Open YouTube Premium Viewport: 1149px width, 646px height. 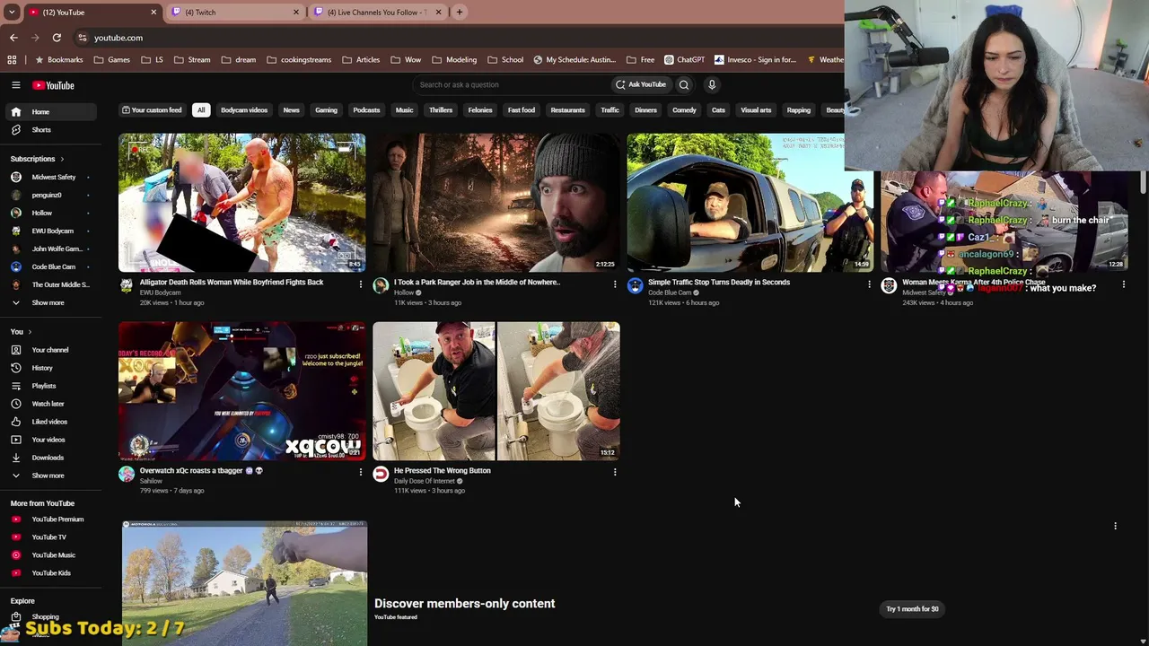(x=50, y=519)
